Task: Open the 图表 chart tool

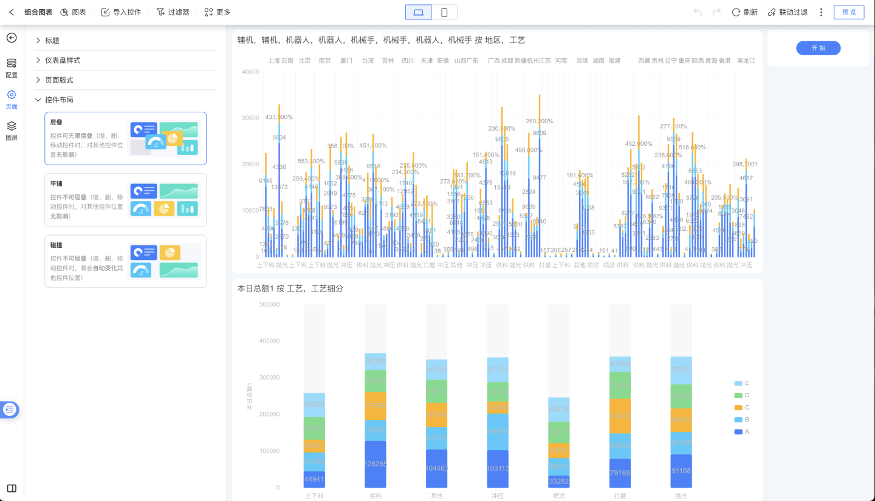Action: pyautogui.click(x=73, y=12)
